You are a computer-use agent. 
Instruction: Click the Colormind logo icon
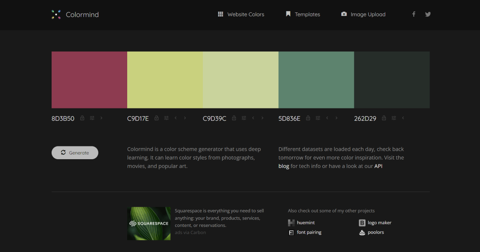click(x=56, y=15)
